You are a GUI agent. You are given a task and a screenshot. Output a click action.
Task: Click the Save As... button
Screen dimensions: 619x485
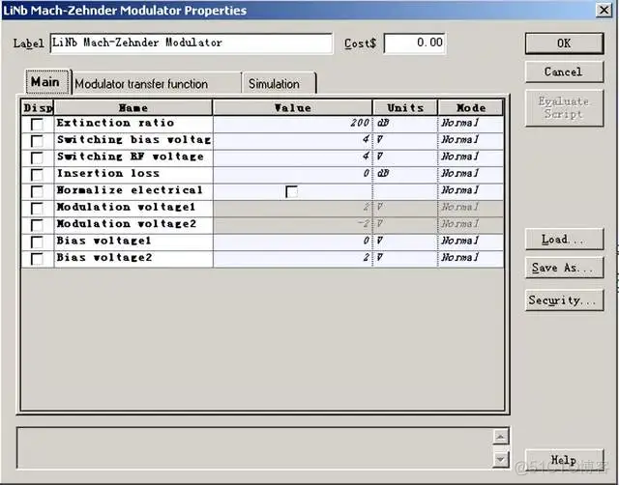(x=564, y=268)
